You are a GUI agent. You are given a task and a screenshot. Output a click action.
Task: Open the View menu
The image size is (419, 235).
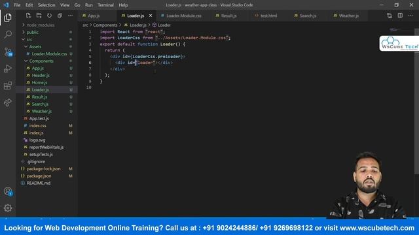[65, 5]
